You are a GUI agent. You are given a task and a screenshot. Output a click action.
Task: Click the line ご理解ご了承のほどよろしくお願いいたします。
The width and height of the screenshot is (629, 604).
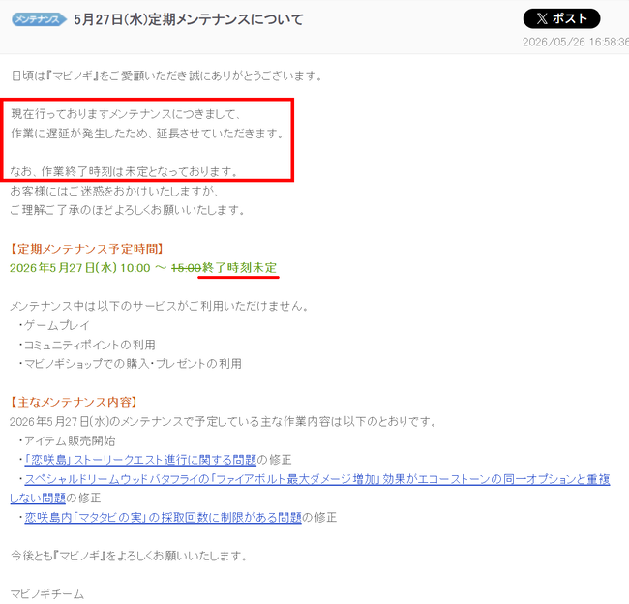point(127,210)
